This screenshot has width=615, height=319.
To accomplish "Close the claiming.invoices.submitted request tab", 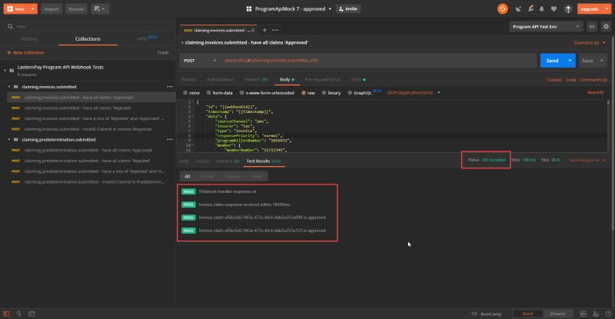I will point(253,30).
